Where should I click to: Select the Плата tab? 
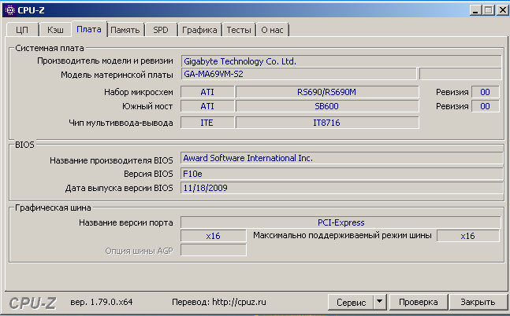coord(89,29)
